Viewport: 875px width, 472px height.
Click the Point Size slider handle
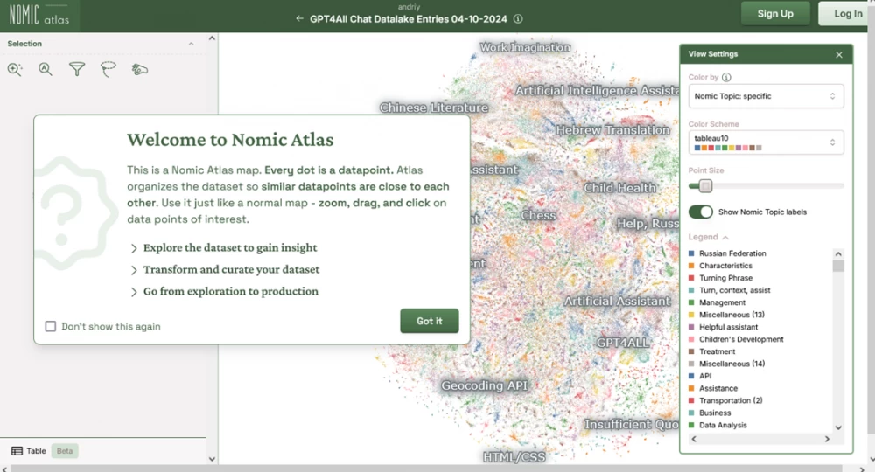pyautogui.click(x=705, y=186)
